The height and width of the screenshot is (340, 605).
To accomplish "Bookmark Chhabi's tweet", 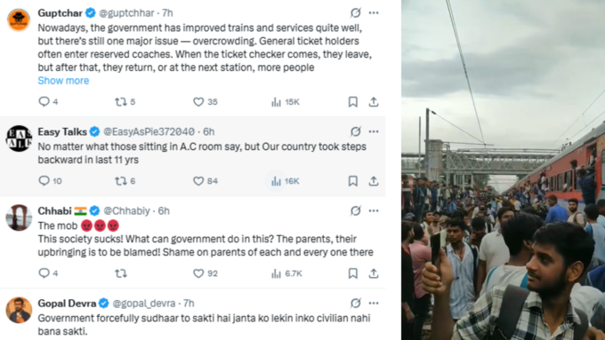I will coord(352,273).
